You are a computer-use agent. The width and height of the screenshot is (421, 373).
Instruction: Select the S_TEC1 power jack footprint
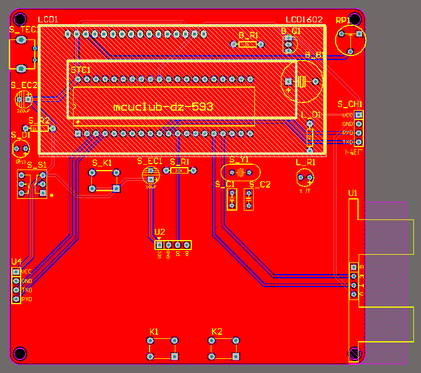[x=23, y=55]
